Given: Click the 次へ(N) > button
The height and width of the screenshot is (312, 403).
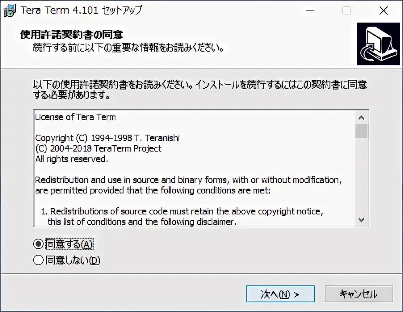Looking at the screenshot, I should (280, 294).
